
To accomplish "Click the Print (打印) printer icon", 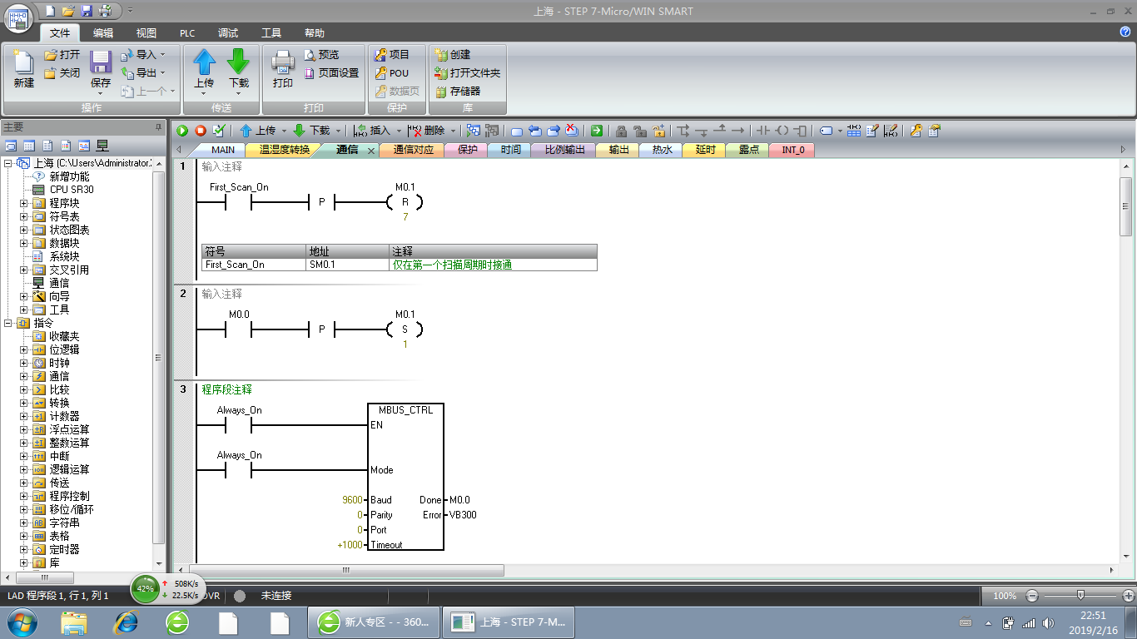I will click(x=283, y=69).
